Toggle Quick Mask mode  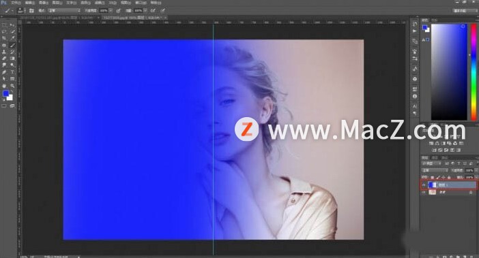tap(4, 106)
